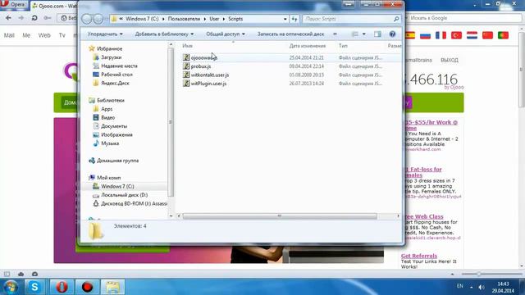Click the Web link in Ojooo header
525x295 pixels.
(x=44, y=35)
